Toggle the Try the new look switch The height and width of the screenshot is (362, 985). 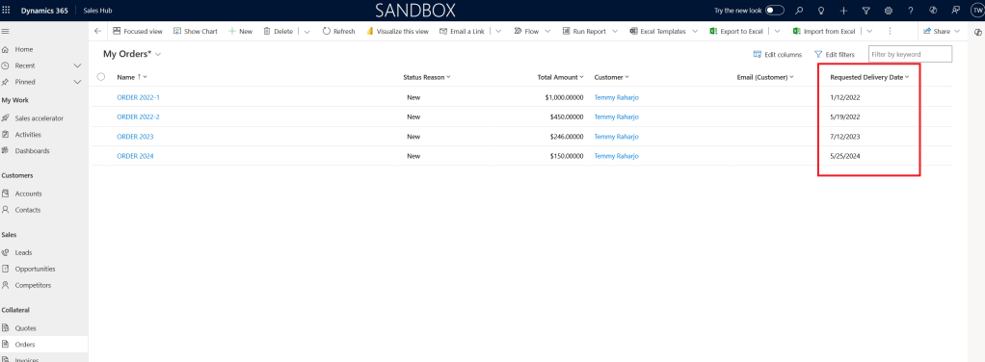[775, 11]
